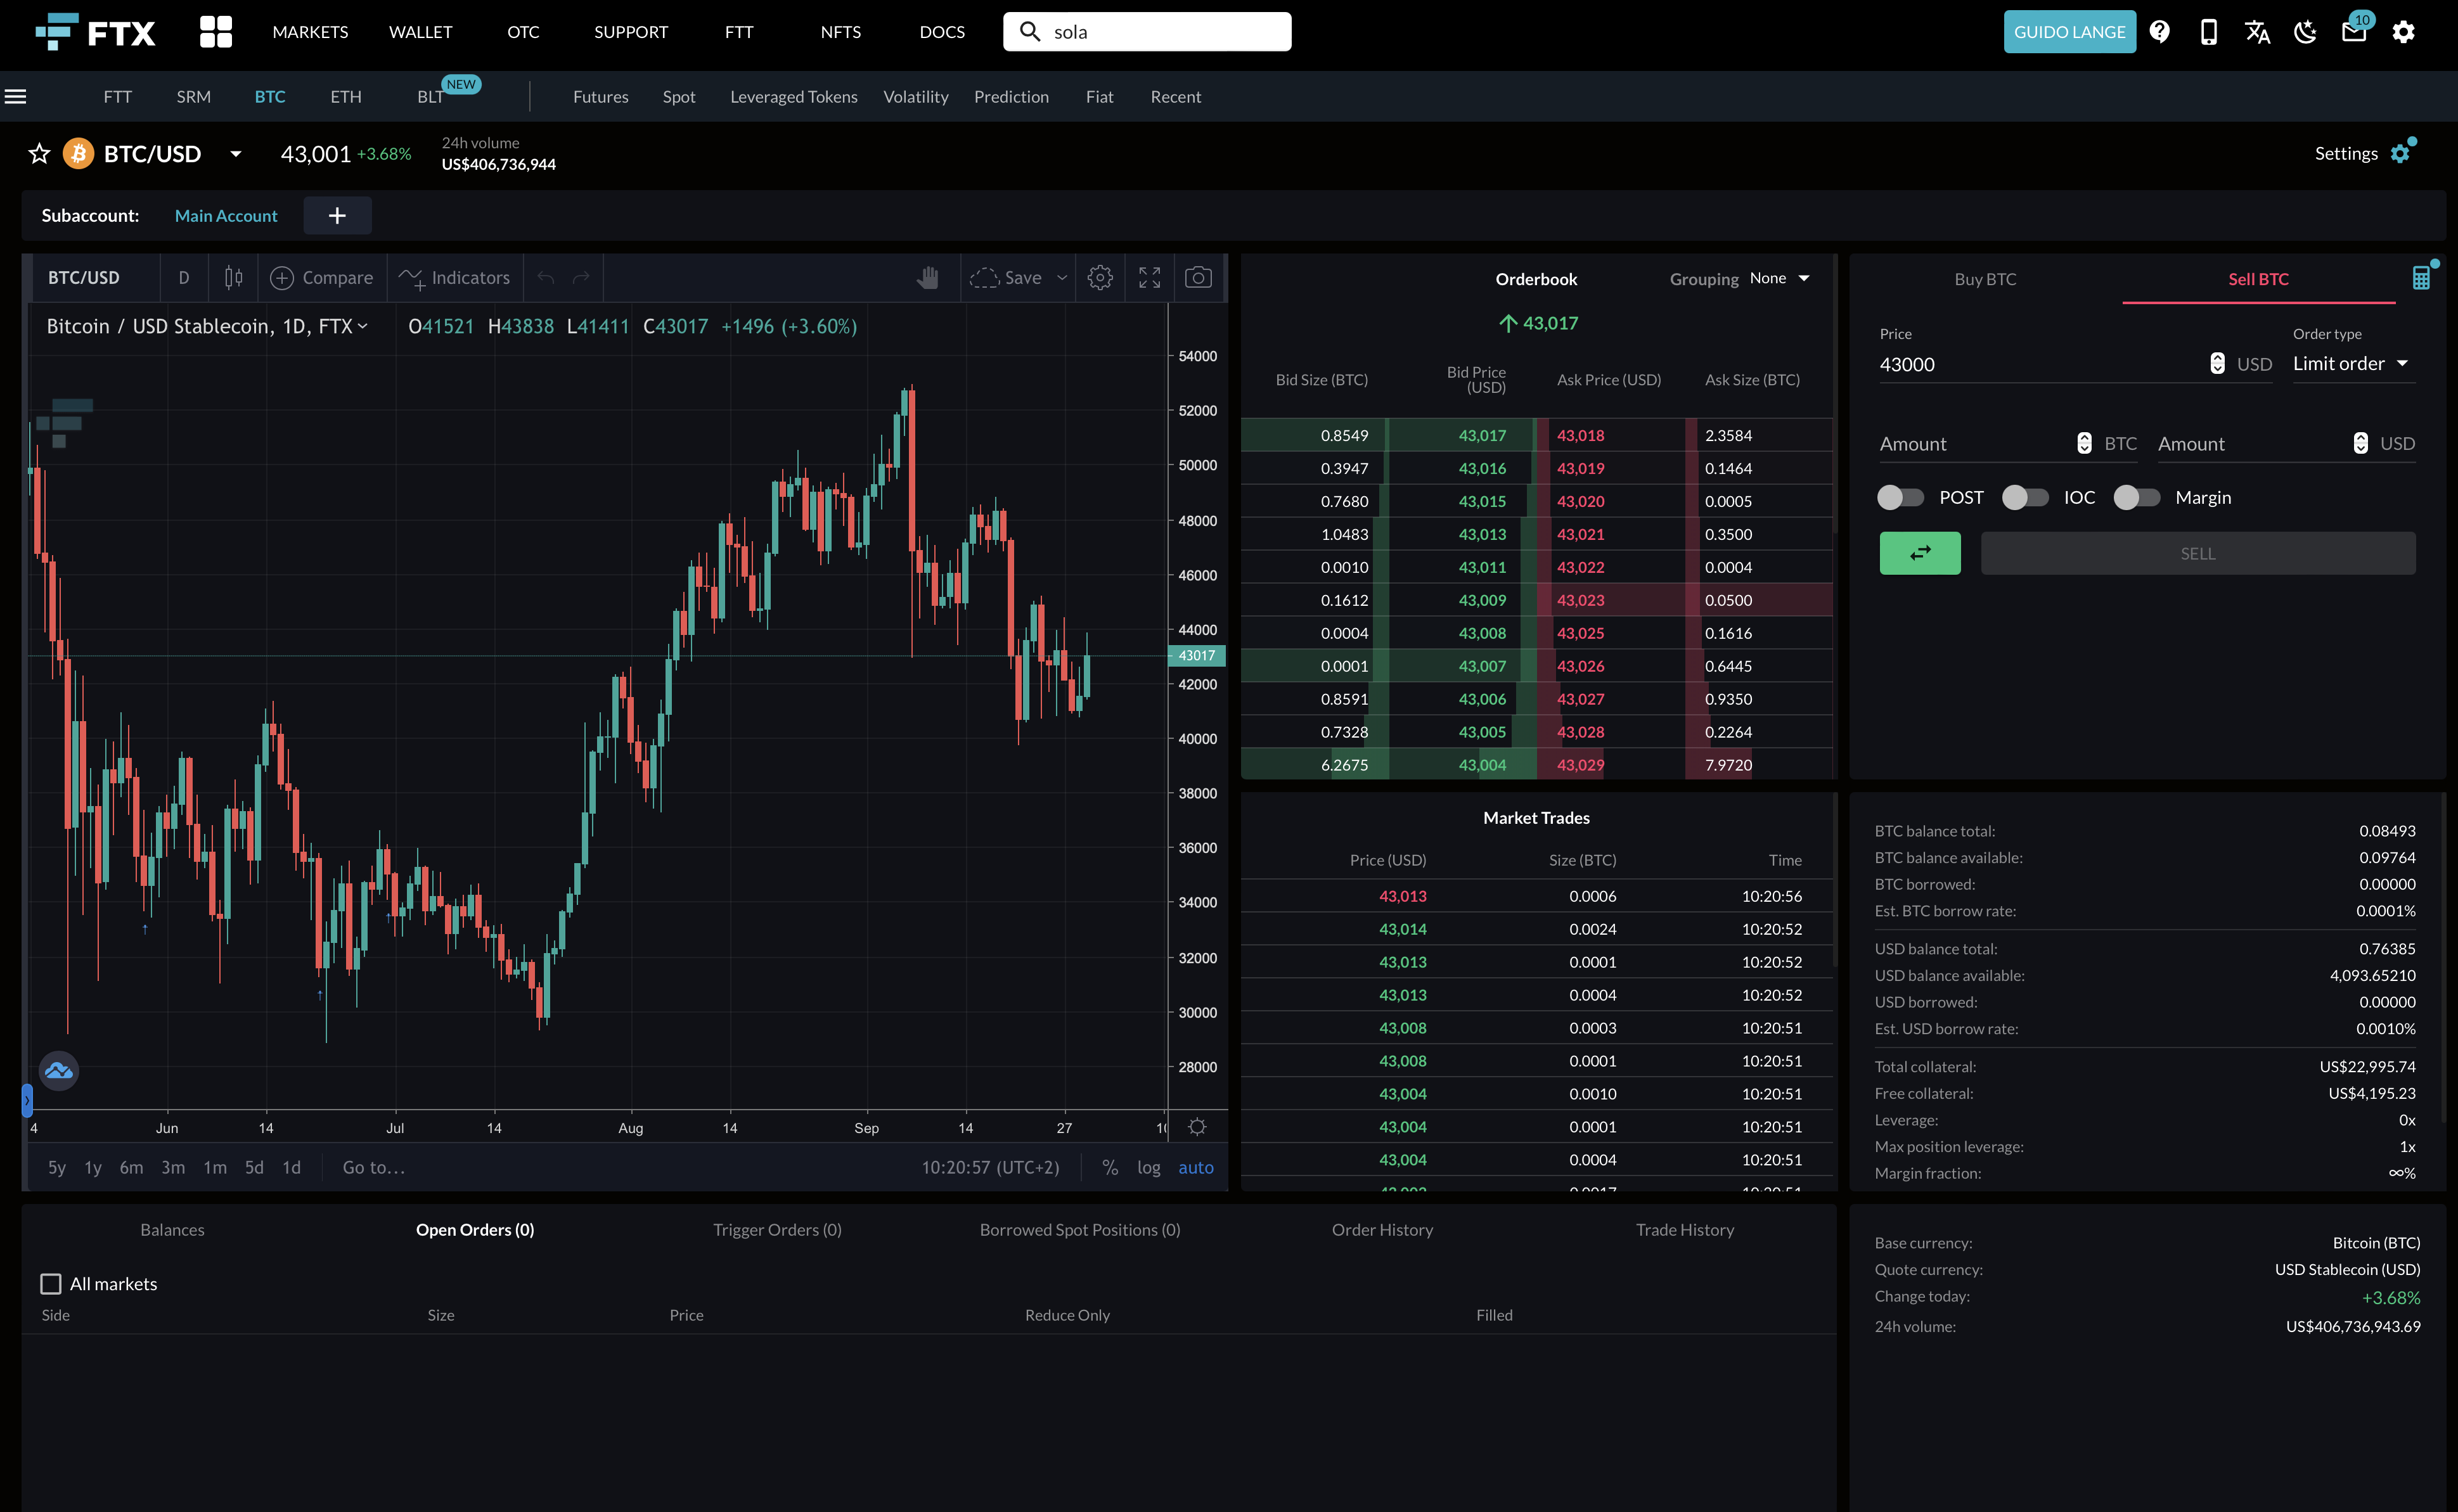Viewport: 2458px width, 1512px height.
Task: Click the grey SELL button
Action: point(2197,553)
